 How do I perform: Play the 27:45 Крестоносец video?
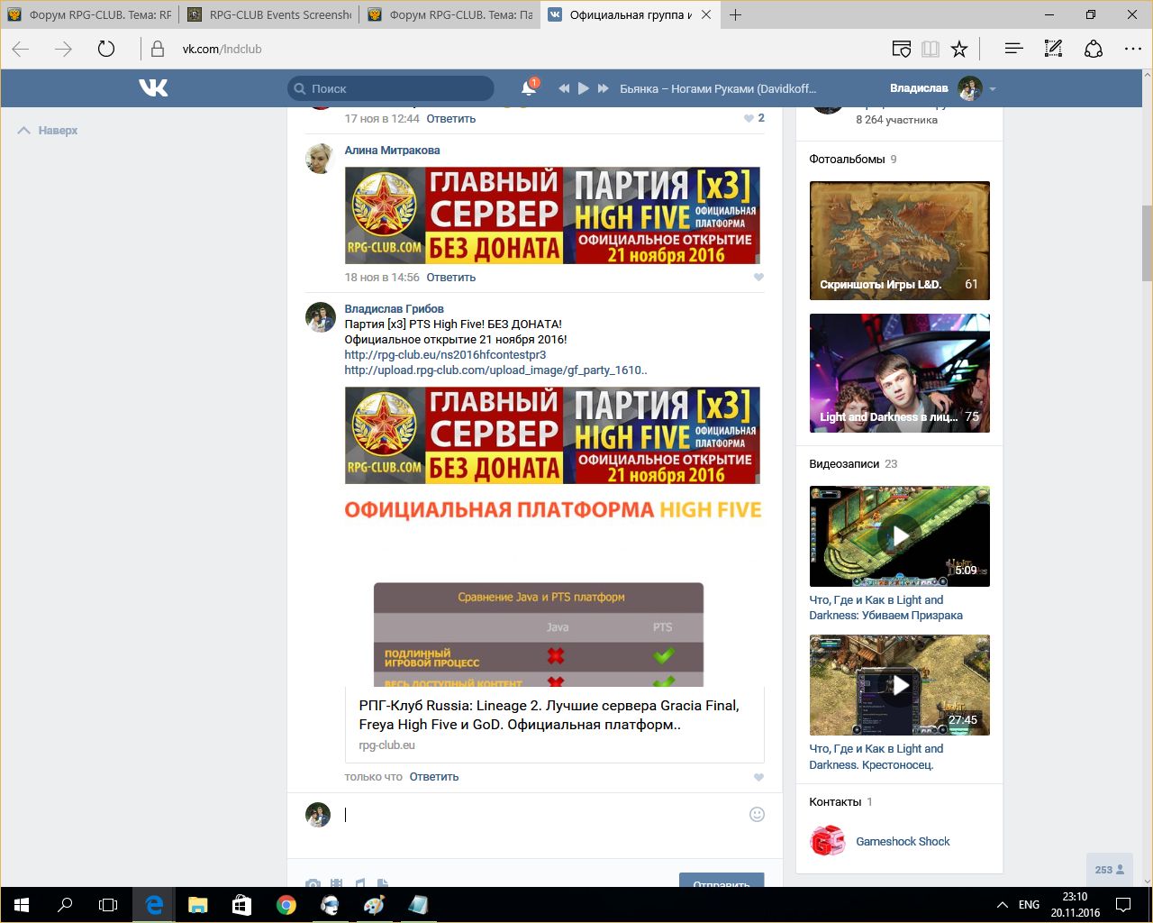[x=900, y=685]
